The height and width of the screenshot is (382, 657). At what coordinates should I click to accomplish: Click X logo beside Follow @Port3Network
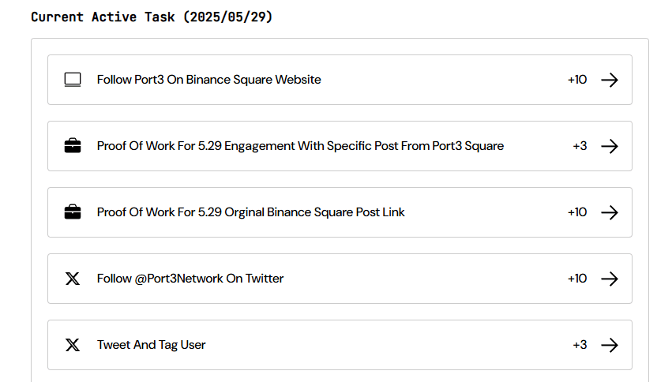pos(73,279)
